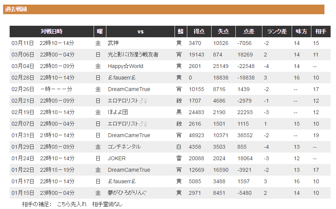Click the date 02月28日
This screenshot has width=336, height=209.
click(x=23, y=78)
